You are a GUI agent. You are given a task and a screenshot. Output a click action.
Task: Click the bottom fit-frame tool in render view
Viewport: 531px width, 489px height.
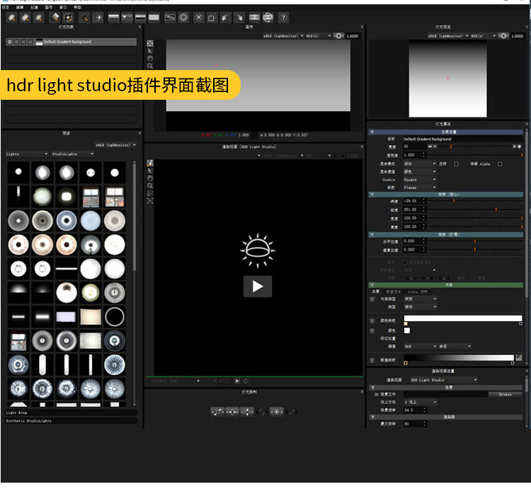(x=149, y=201)
